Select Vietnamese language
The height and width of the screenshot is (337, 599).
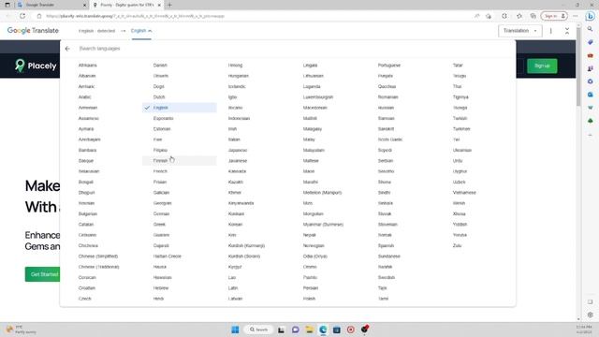tap(464, 193)
